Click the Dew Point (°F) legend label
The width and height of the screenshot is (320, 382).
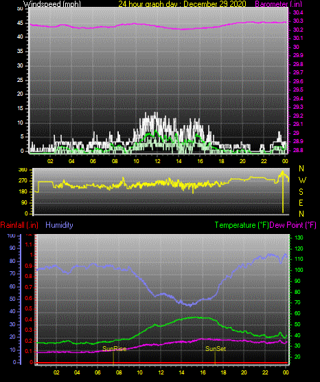coord(293,225)
